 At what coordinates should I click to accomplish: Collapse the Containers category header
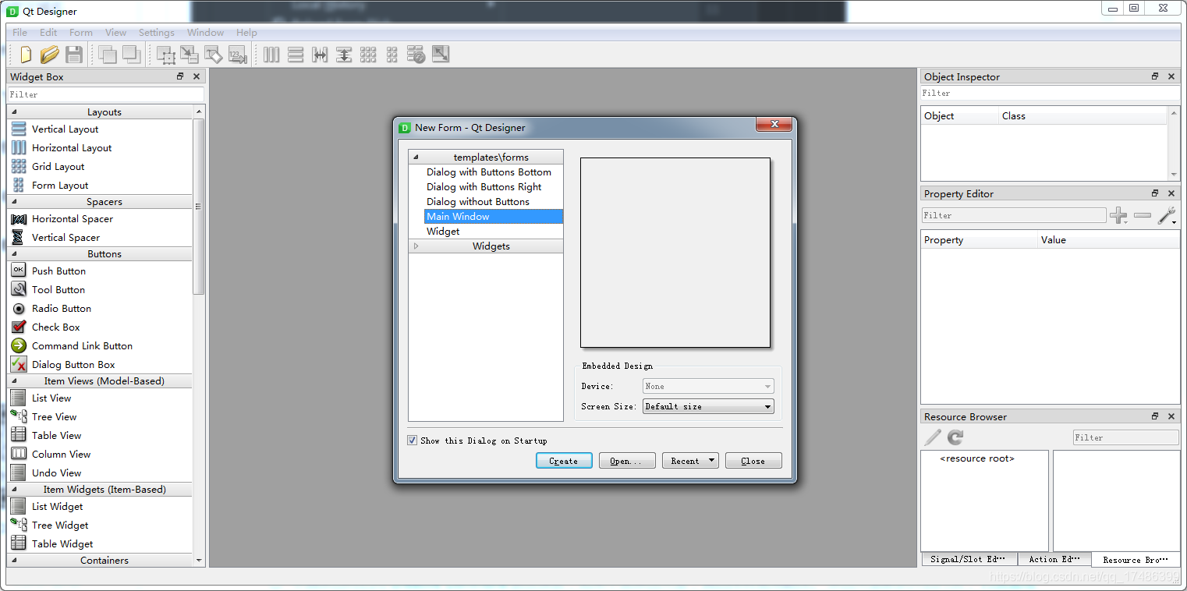pyautogui.click(x=99, y=560)
